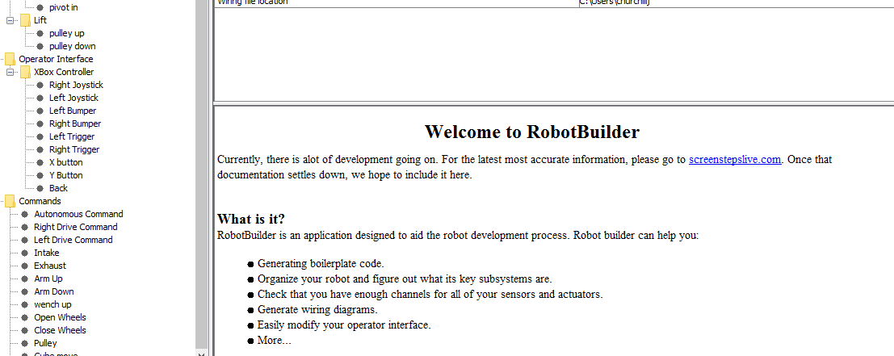Select pulley down in the tree
Viewport: 894px width, 356px height.
73,46
